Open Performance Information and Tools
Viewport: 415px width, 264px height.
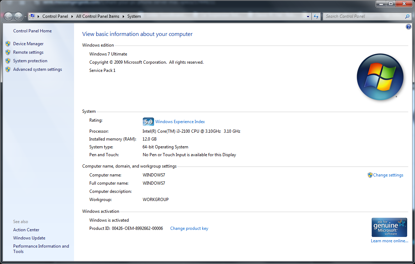pyautogui.click(x=41, y=249)
